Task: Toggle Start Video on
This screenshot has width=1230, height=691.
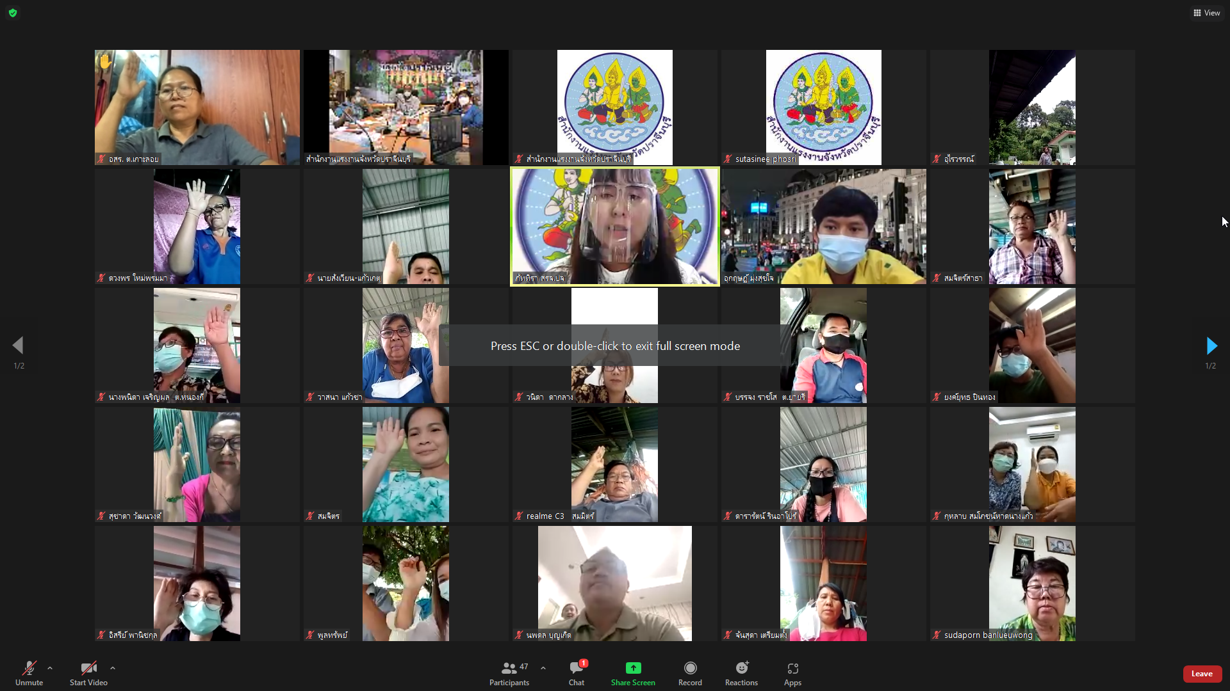Action: tap(88, 673)
